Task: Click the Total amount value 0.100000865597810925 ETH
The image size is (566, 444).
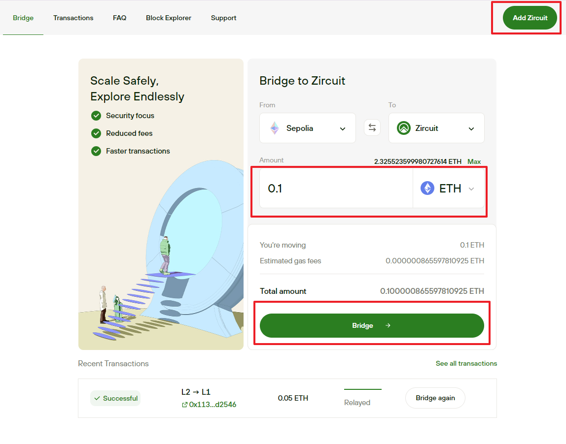Action: pos(432,291)
